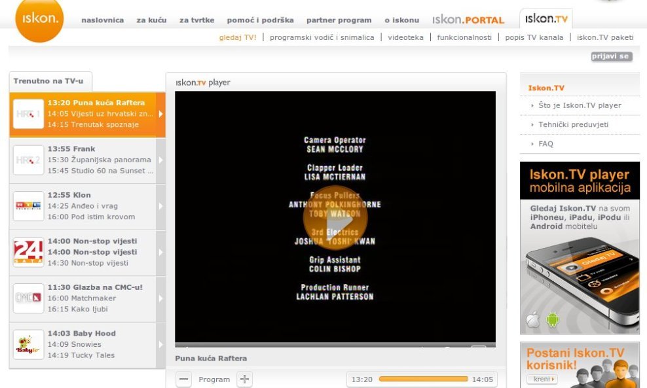Open the o iskonu menu item
The image size is (647, 388).
point(402,20)
